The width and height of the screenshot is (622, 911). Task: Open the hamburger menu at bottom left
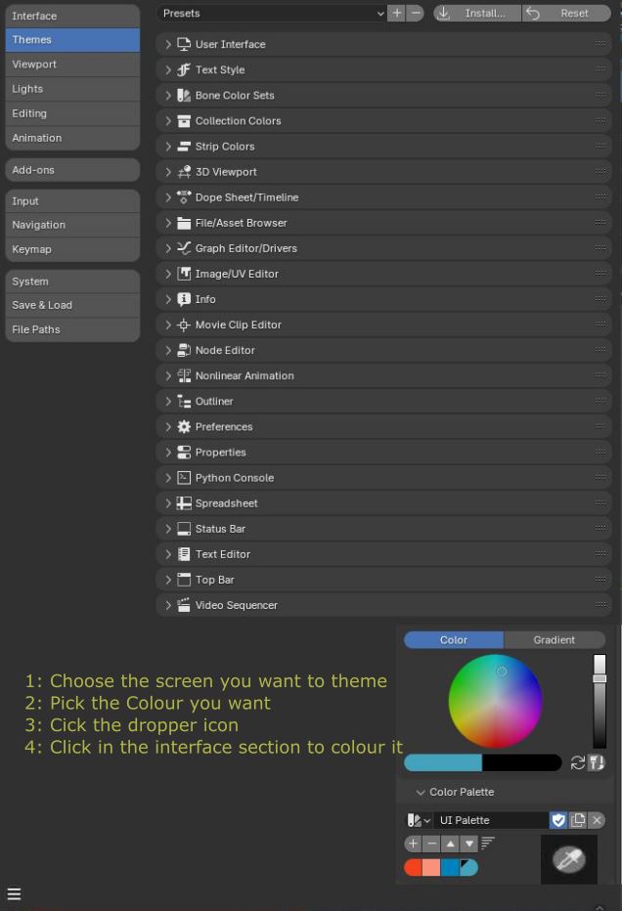(x=14, y=893)
